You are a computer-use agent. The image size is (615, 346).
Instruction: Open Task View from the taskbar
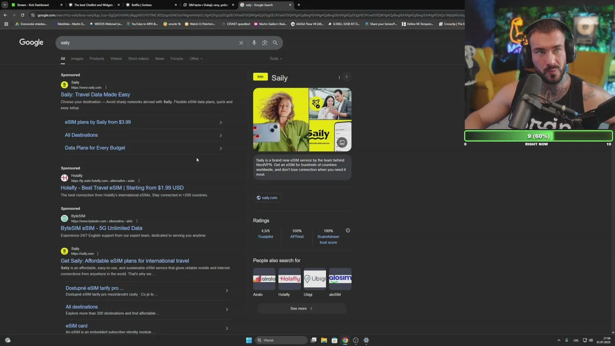314,340
